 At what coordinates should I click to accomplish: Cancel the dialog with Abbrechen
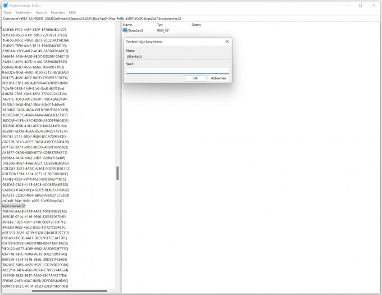click(219, 78)
